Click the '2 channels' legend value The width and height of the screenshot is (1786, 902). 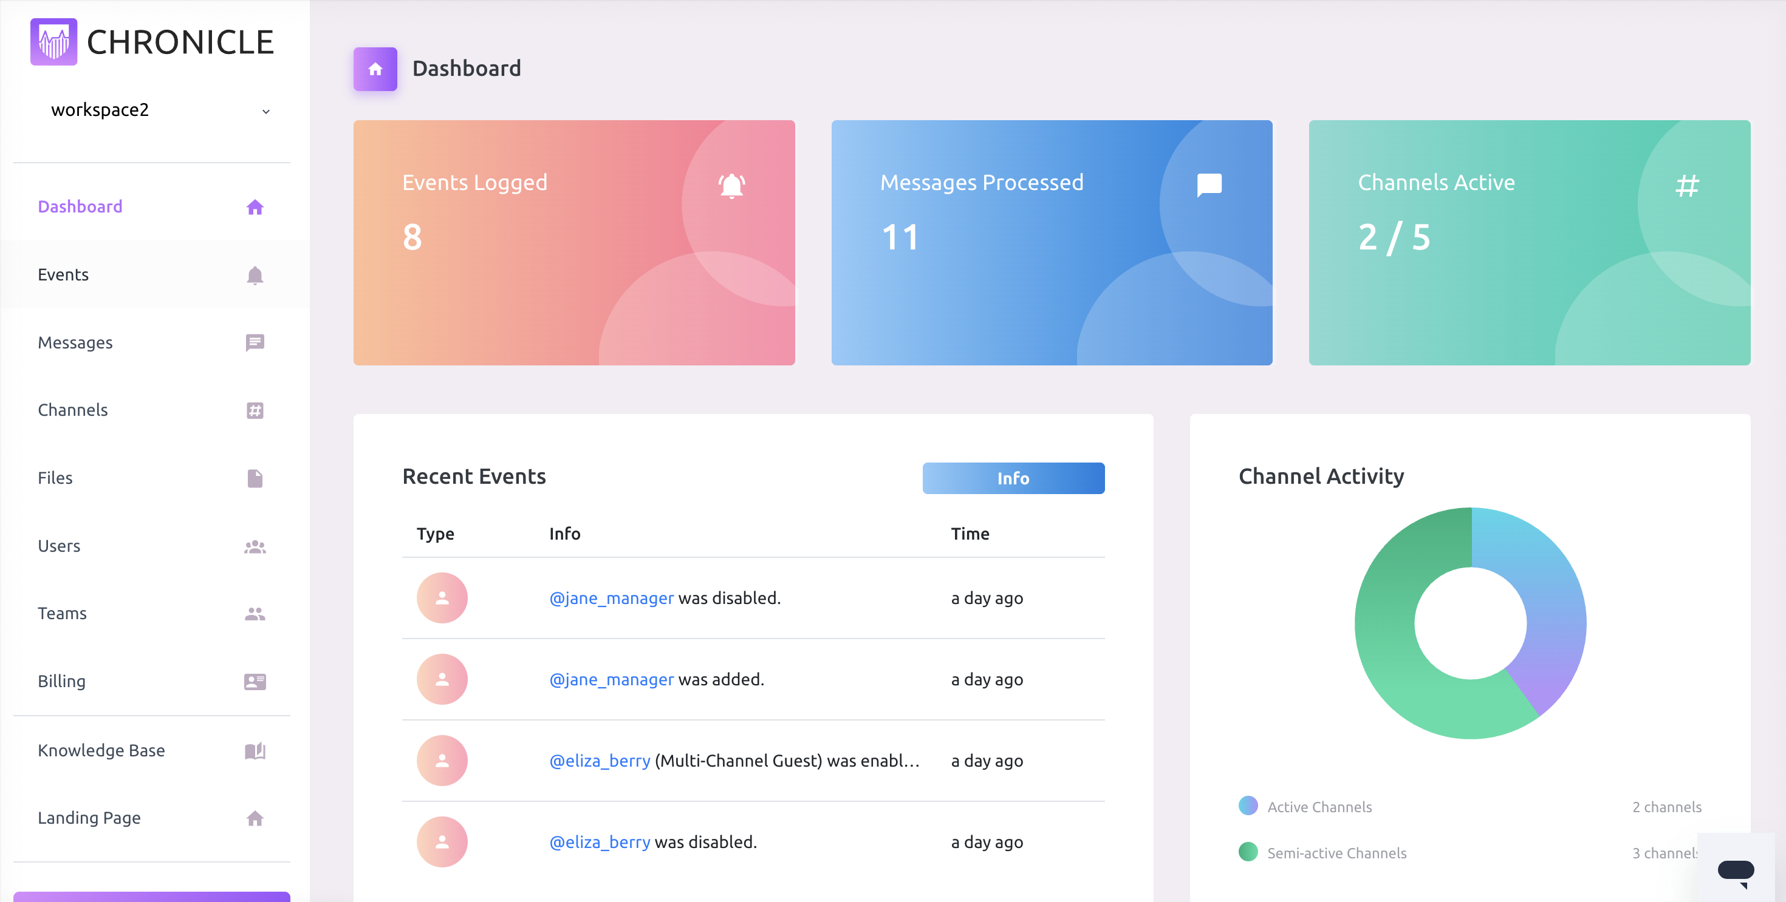[1667, 807]
